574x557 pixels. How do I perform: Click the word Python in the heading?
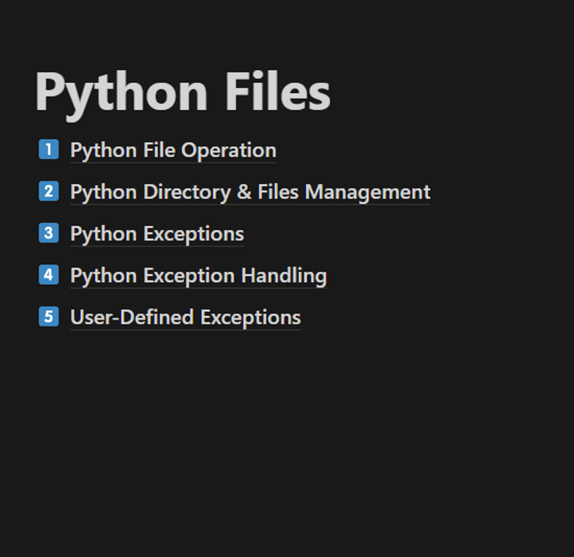pos(121,92)
